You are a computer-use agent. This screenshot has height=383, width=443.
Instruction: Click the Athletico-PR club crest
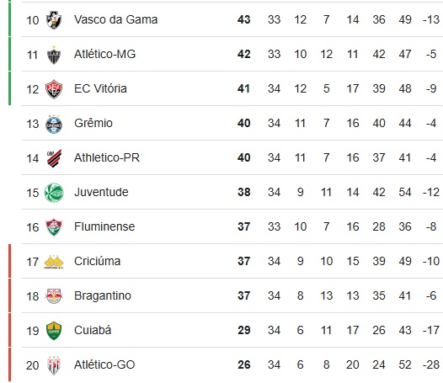click(54, 158)
